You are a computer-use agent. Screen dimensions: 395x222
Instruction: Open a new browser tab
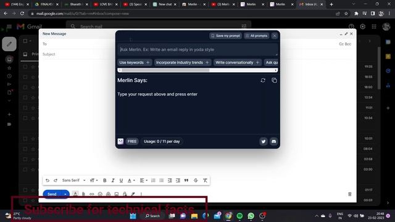pyautogui.click(x=331, y=4)
